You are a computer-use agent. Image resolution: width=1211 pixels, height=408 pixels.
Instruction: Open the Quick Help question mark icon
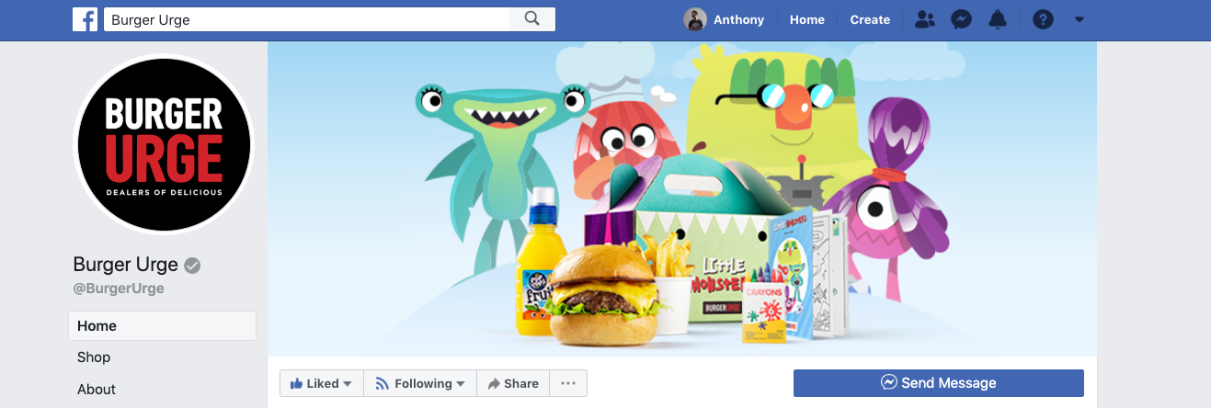click(1043, 19)
